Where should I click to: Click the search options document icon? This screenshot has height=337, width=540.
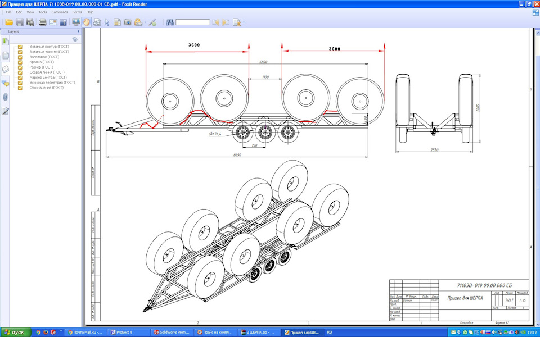pyautogui.click(x=237, y=22)
